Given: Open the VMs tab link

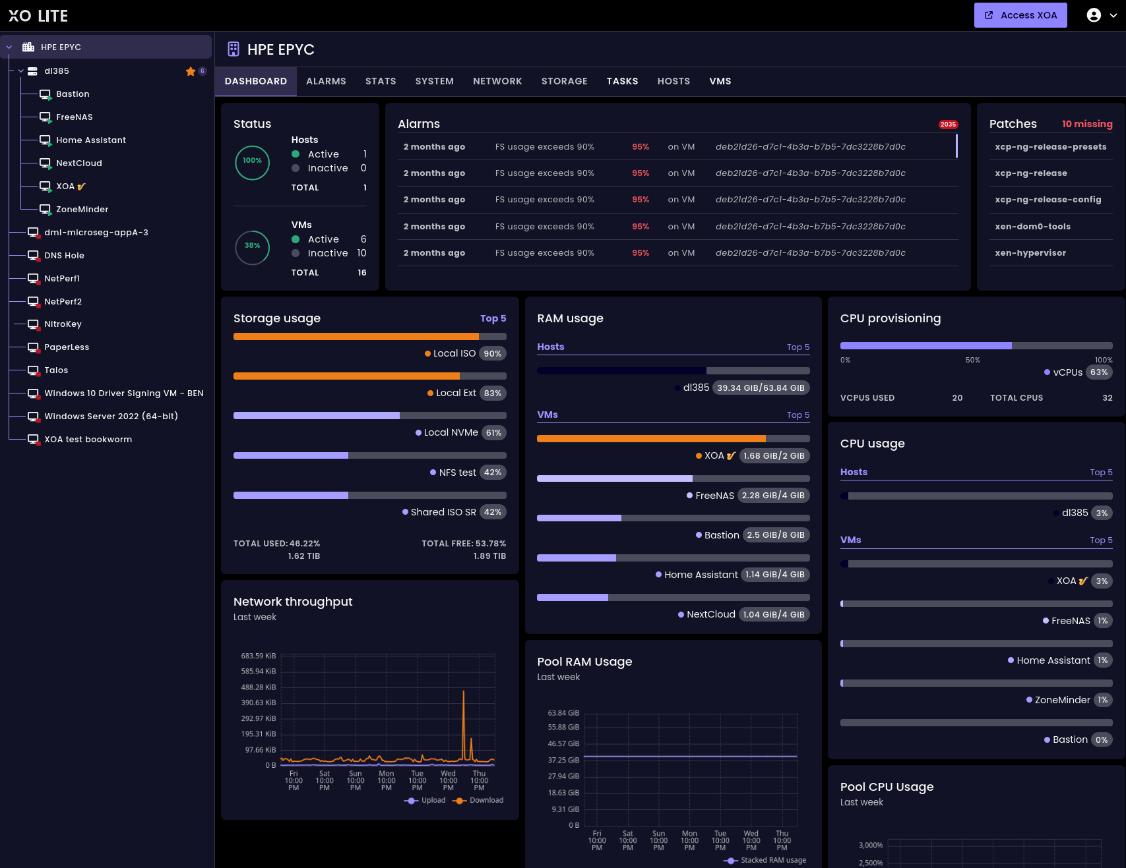Looking at the screenshot, I should [720, 81].
